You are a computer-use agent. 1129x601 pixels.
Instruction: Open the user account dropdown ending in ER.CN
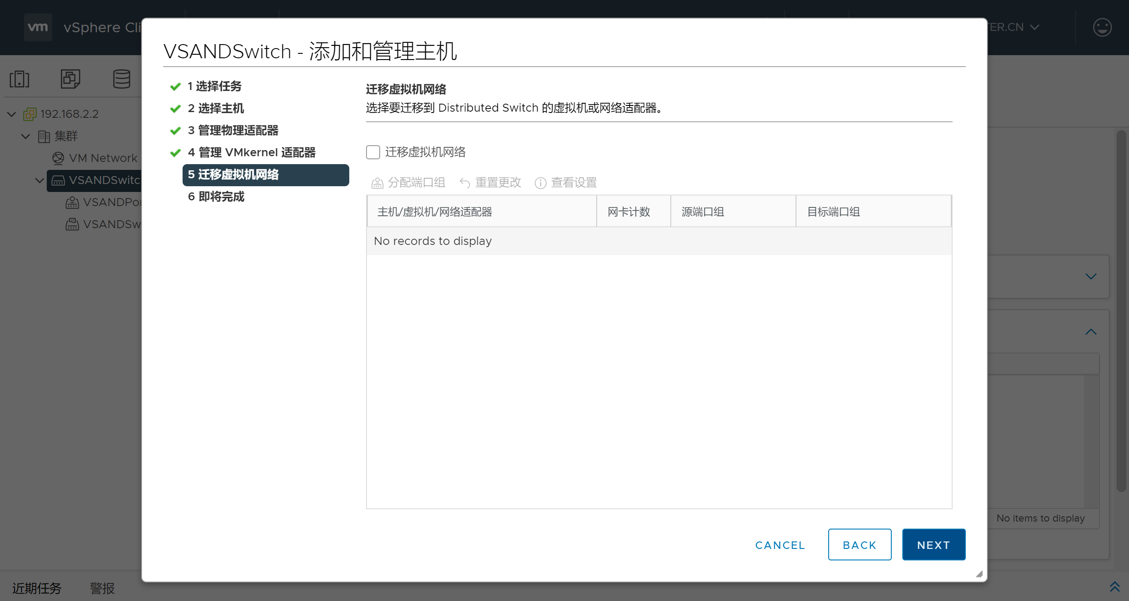(x=1013, y=27)
